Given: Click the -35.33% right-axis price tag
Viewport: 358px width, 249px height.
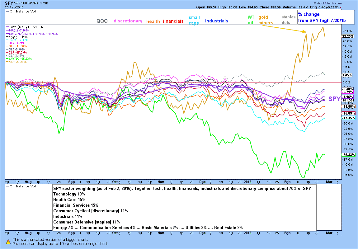Looking at the screenshot, I should tap(348, 155).
